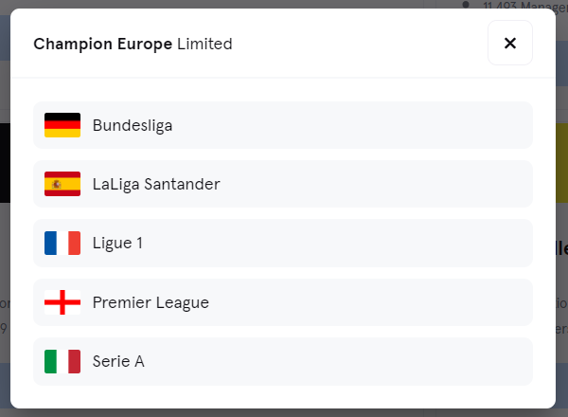Select the Bundesliga league name

coord(133,126)
